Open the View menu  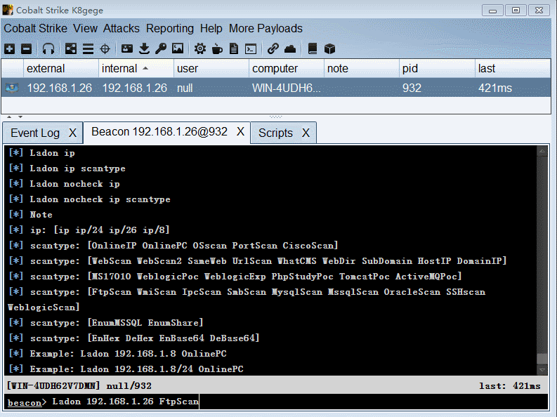(85, 28)
